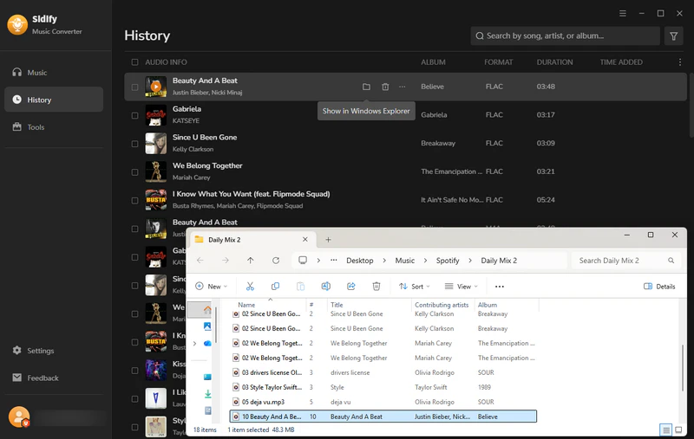Click the Search Daily Mix 2 field
This screenshot has width=694, height=439.
click(x=625, y=261)
